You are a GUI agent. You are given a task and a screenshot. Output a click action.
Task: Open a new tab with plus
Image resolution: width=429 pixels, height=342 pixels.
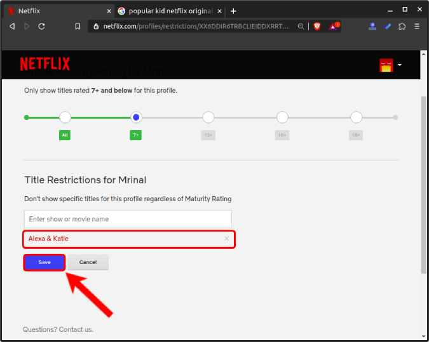click(x=233, y=11)
